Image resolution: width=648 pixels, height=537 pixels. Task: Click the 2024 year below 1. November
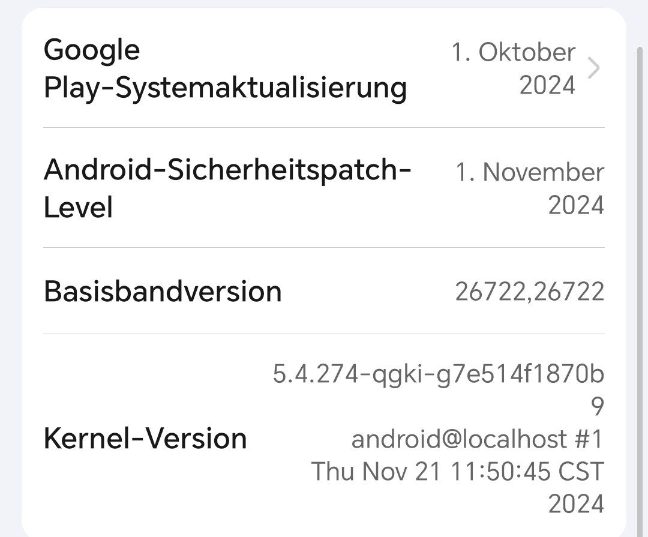(x=575, y=205)
